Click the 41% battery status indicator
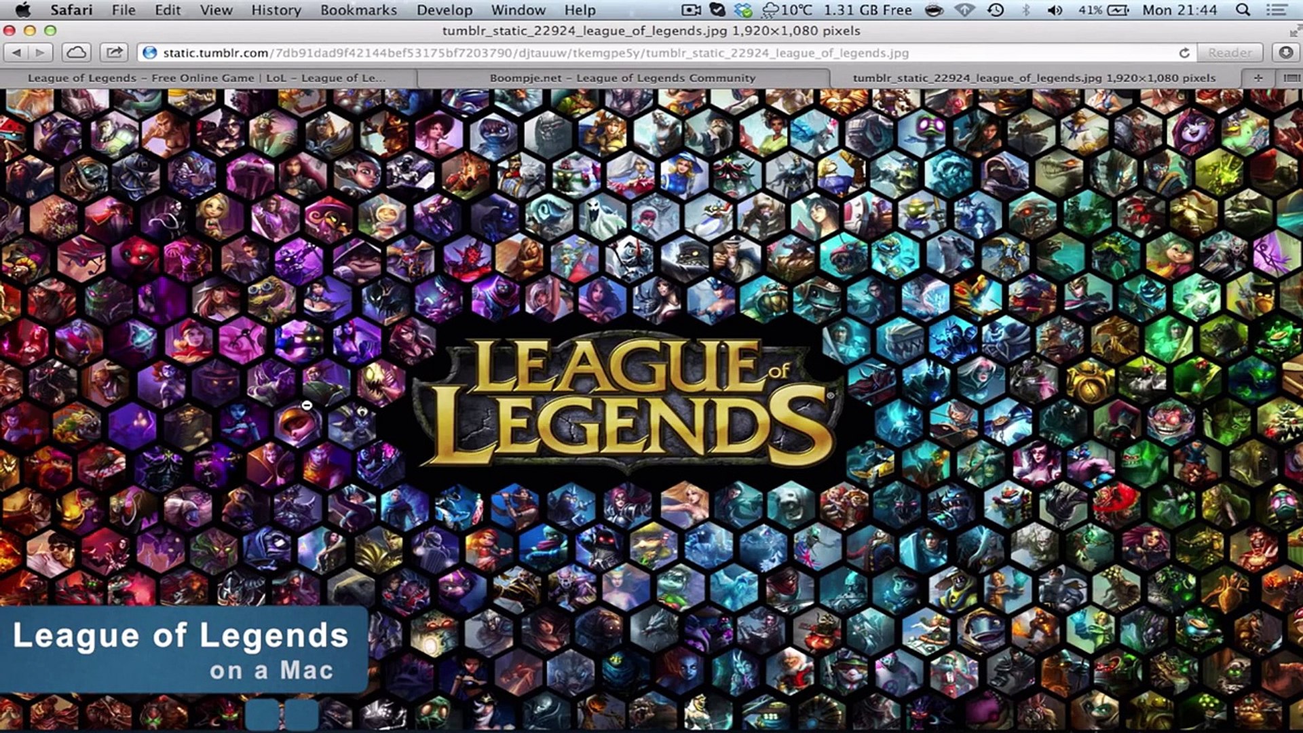 [1103, 10]
